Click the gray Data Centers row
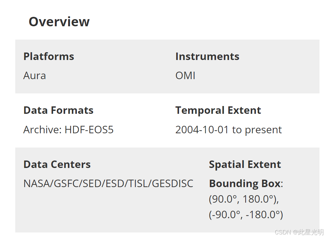This screenshot has height=238, width=325. pos(167,190)
